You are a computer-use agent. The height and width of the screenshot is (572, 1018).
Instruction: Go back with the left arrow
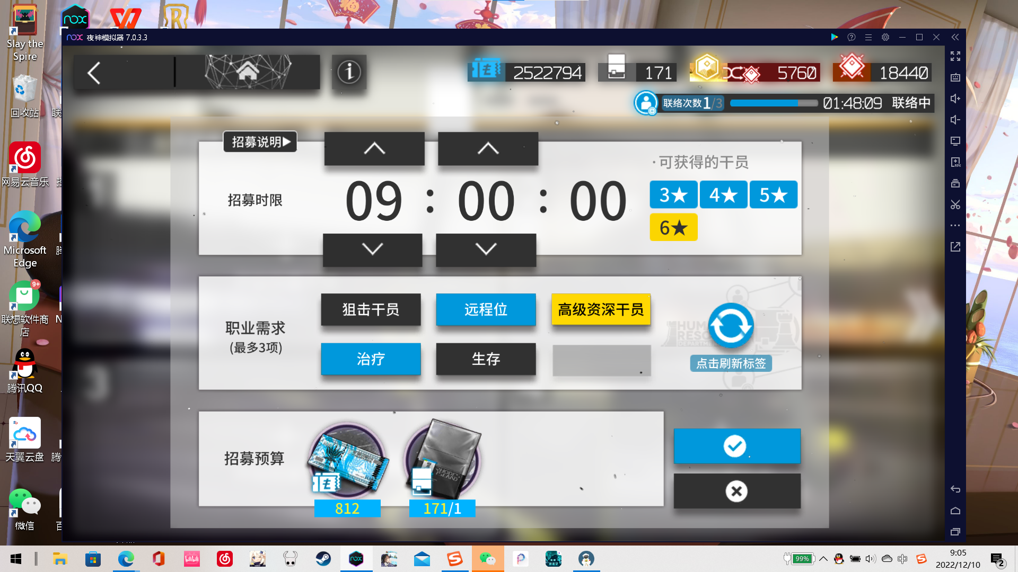pos(94,73)
